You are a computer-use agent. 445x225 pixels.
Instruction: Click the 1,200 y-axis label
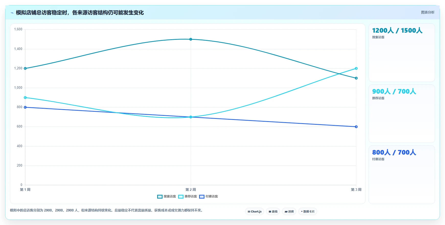click(18, 68)
